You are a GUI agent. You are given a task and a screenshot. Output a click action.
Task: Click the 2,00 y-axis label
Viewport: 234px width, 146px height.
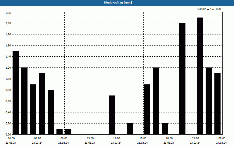(8, 23)
